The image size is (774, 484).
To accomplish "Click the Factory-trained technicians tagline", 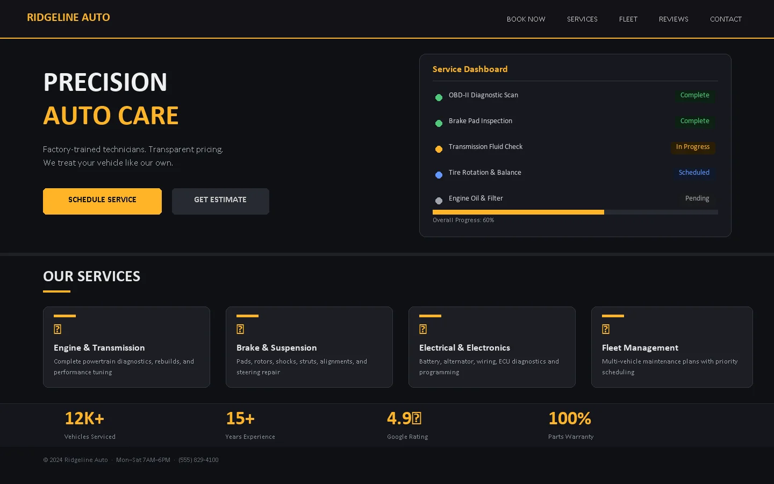I will (133, 156).
